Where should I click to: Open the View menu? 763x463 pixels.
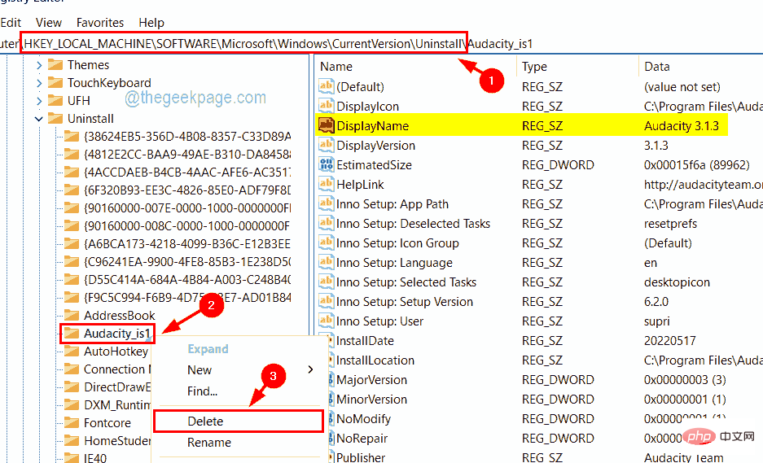49,22
